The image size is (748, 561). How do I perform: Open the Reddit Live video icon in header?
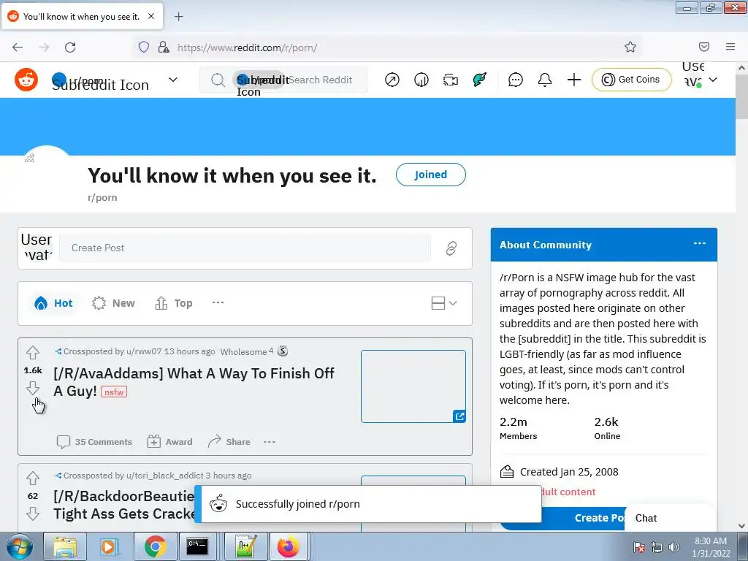(450, 80)
